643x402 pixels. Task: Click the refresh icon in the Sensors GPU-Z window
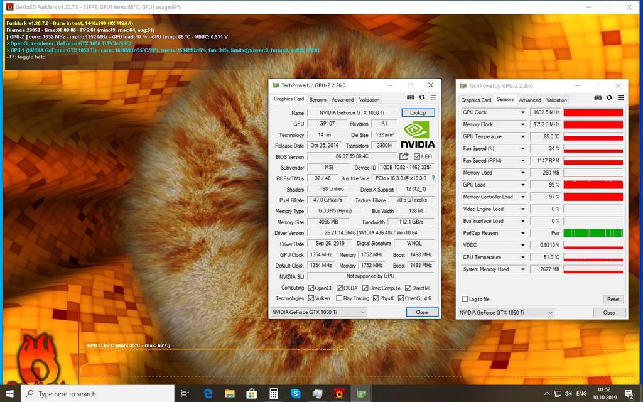pos(609,97)
